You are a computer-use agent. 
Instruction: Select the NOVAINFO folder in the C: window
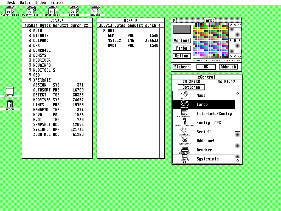pyautogui.click(x=40, y=65)
